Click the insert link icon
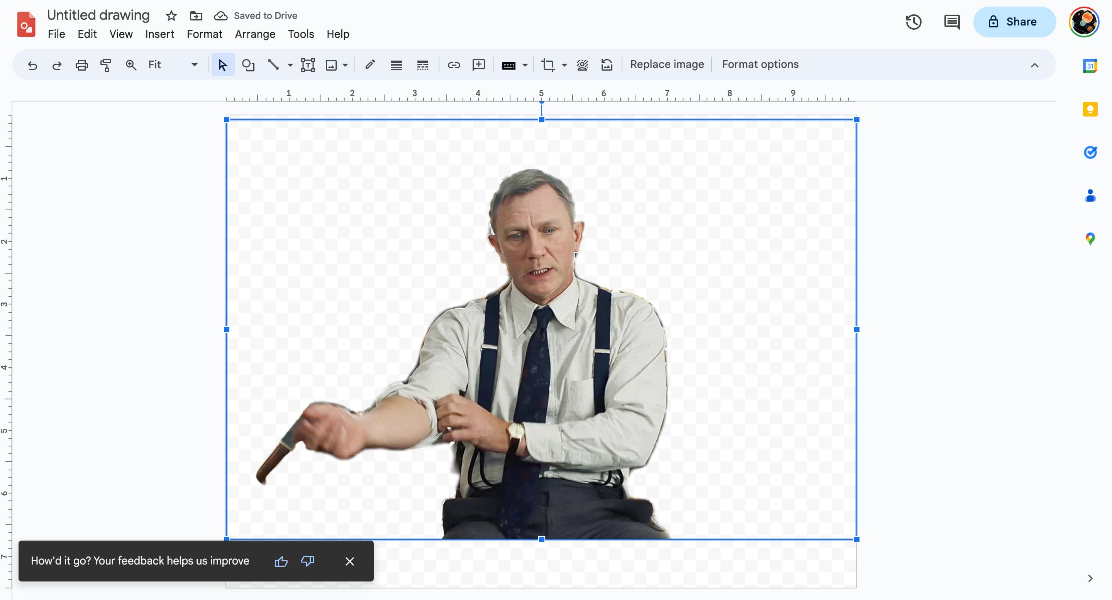The image size is (1112, 600). pyautogui.click(x=453, y=65)
